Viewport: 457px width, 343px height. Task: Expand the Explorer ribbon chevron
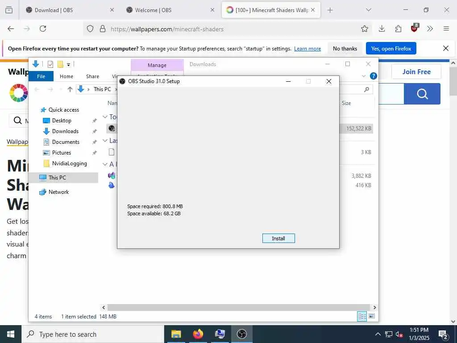pyautogui.click(x=364, y=76)
